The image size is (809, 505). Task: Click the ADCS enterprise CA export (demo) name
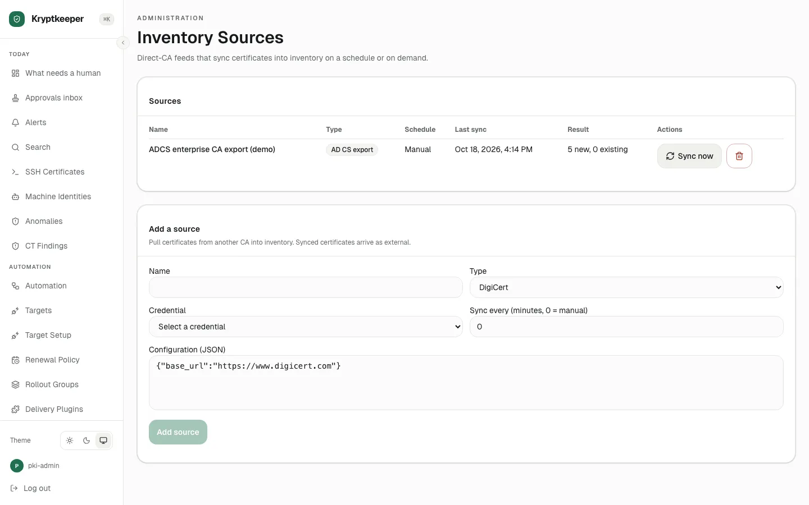[x=212, y=149]
